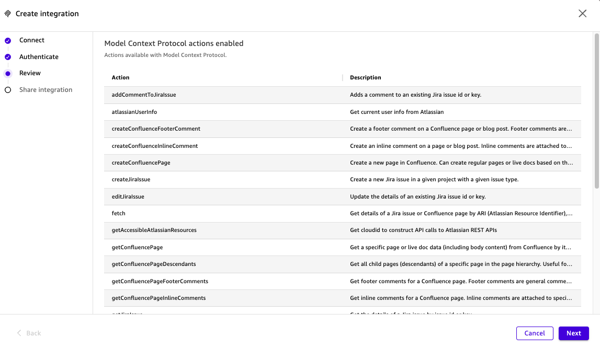600x349 pixels.
Task: Close the Create integration dialog
Action: click(582, 14)
